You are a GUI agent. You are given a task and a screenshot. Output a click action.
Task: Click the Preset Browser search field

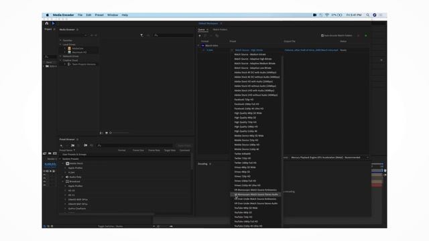pos(137,146)
